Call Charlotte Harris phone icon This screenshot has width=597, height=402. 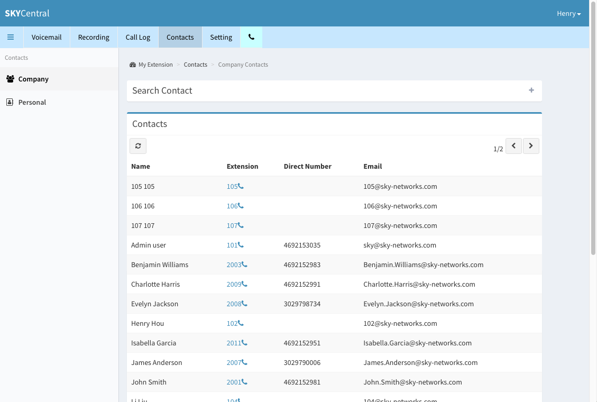(244, 284)
